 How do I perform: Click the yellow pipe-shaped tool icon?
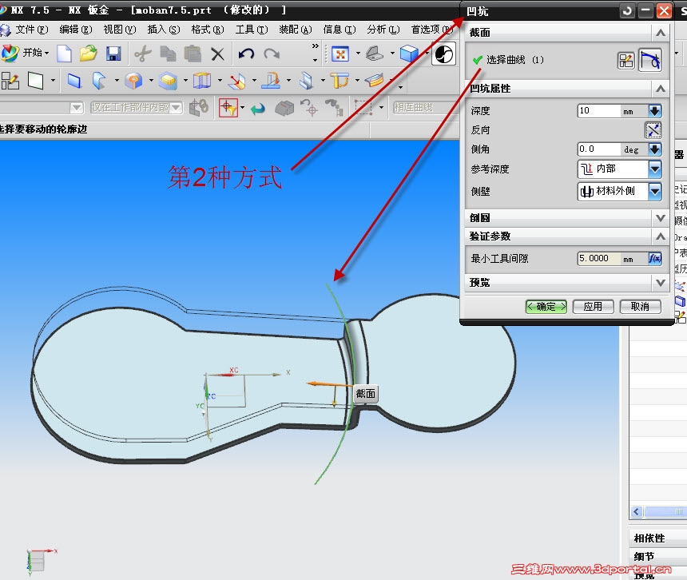click(340, 81)
